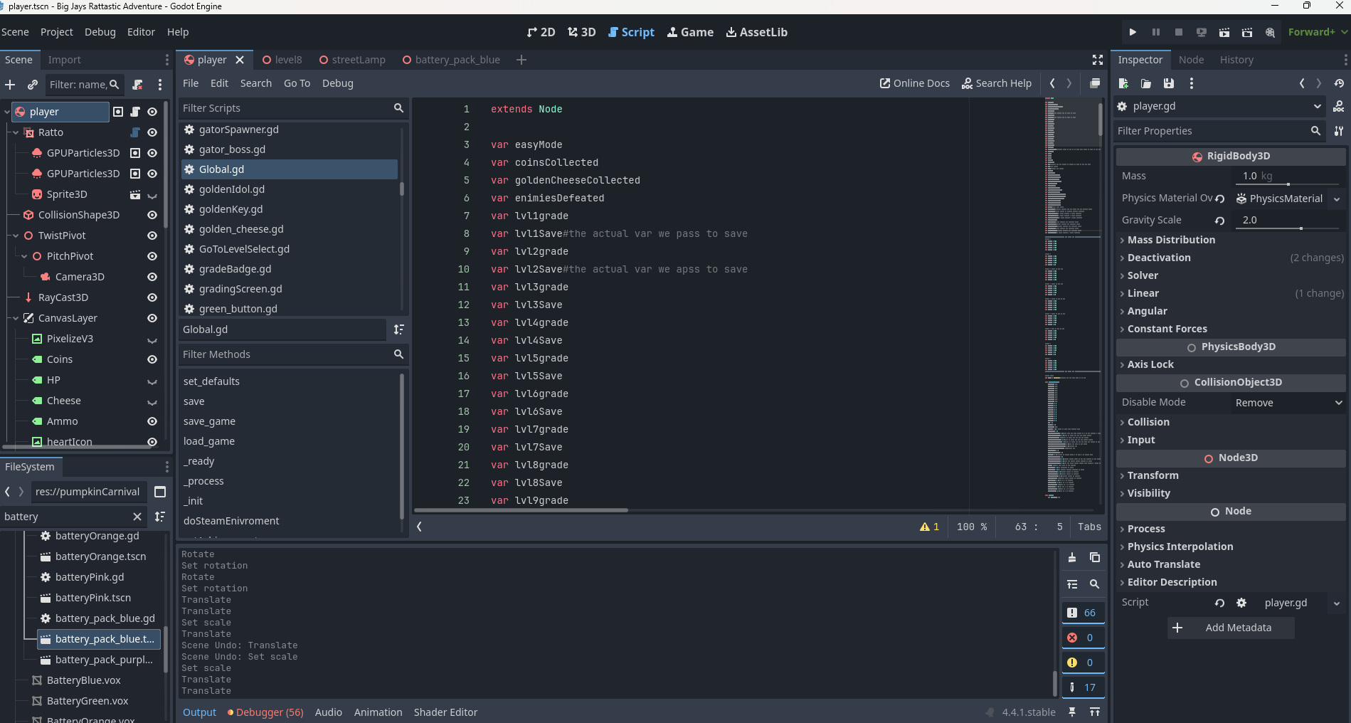
Task: Show the PixelizeV3 node
Action: tap(152, 339)
